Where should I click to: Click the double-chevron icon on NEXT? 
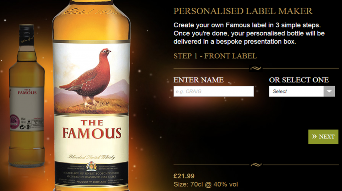click(x=314, y=136)
